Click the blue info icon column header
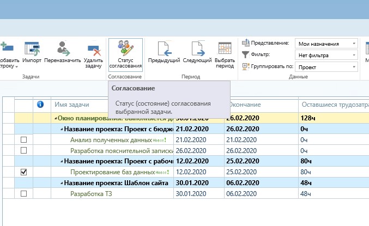 click(40, 105)
